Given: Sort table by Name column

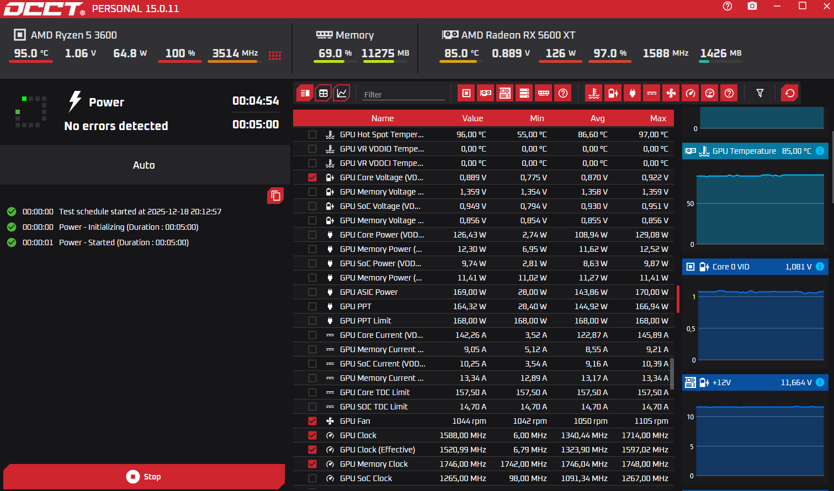Looking at the screenshot, I should point(383,118).
